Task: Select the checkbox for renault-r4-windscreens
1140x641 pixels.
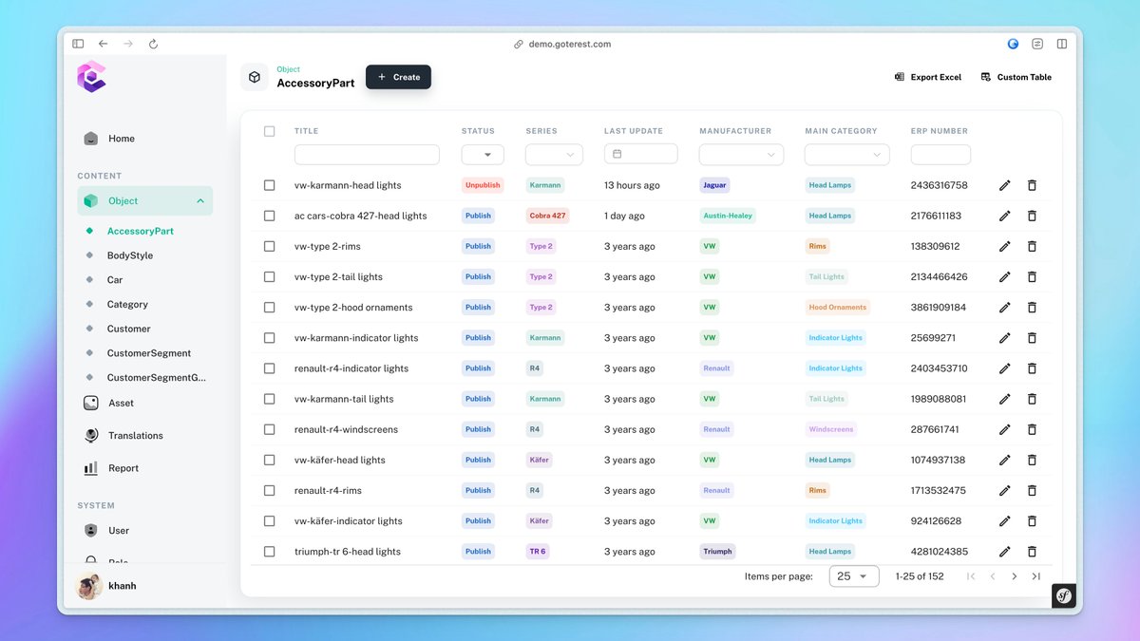Action: point(269,429)
